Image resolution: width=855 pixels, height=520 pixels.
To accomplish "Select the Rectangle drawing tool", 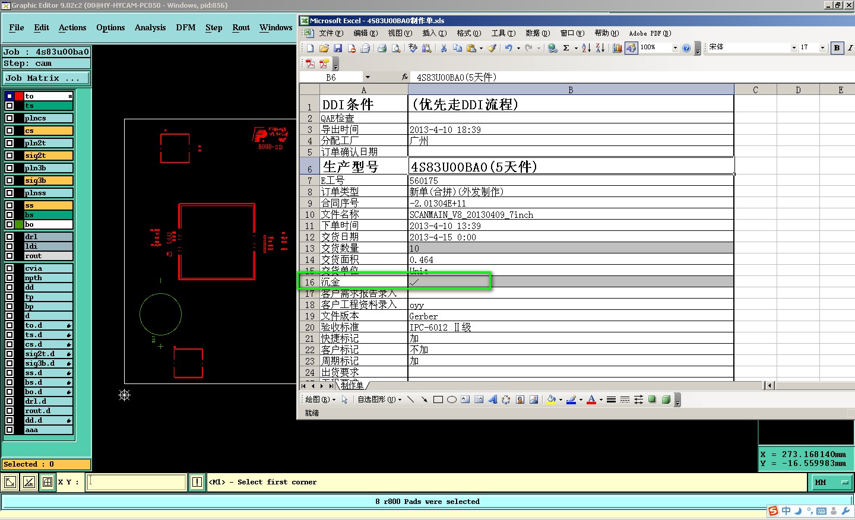I will (x=438, y=399).
